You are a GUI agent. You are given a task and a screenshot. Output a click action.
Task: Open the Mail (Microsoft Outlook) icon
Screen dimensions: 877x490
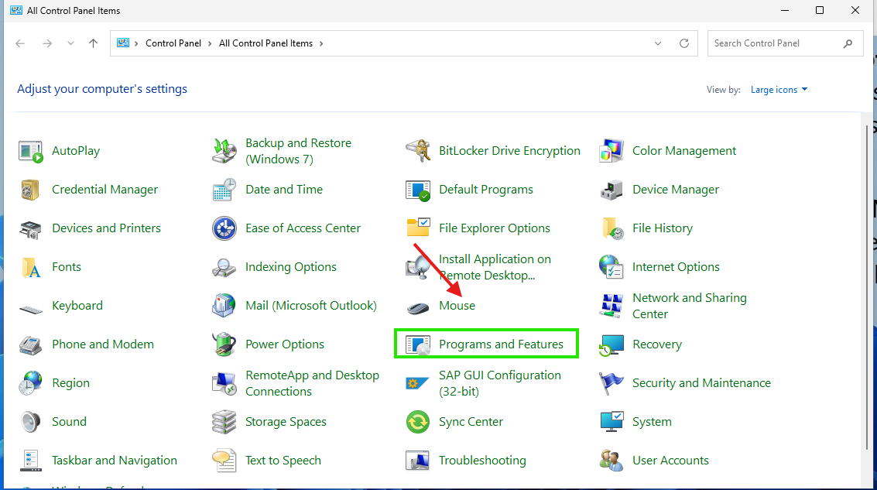click(224, 306)
